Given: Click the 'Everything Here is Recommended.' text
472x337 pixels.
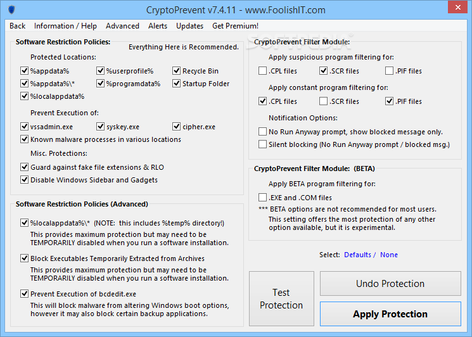Looking at the screenshot, I should (184, 47).
